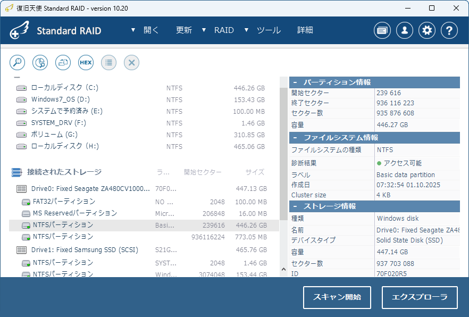Open the RAID dropdown arrow
469x317 pixels.
(204, 30)
